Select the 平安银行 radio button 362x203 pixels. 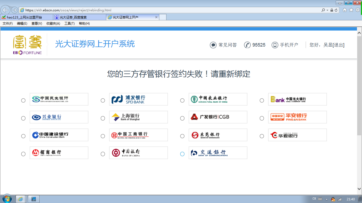tap(262, 118)
